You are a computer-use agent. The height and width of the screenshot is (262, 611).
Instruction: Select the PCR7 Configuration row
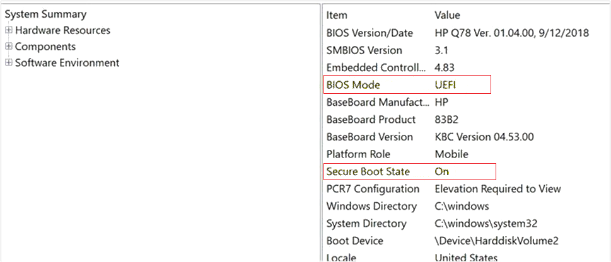tap(373, 189)
